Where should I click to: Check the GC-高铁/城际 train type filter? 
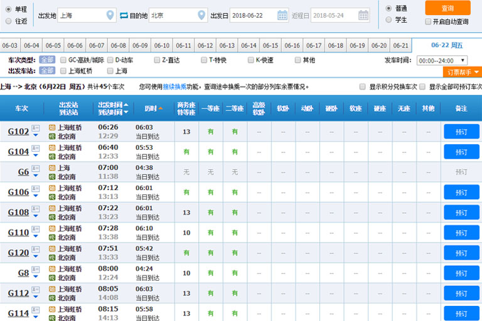click(63, 60)
